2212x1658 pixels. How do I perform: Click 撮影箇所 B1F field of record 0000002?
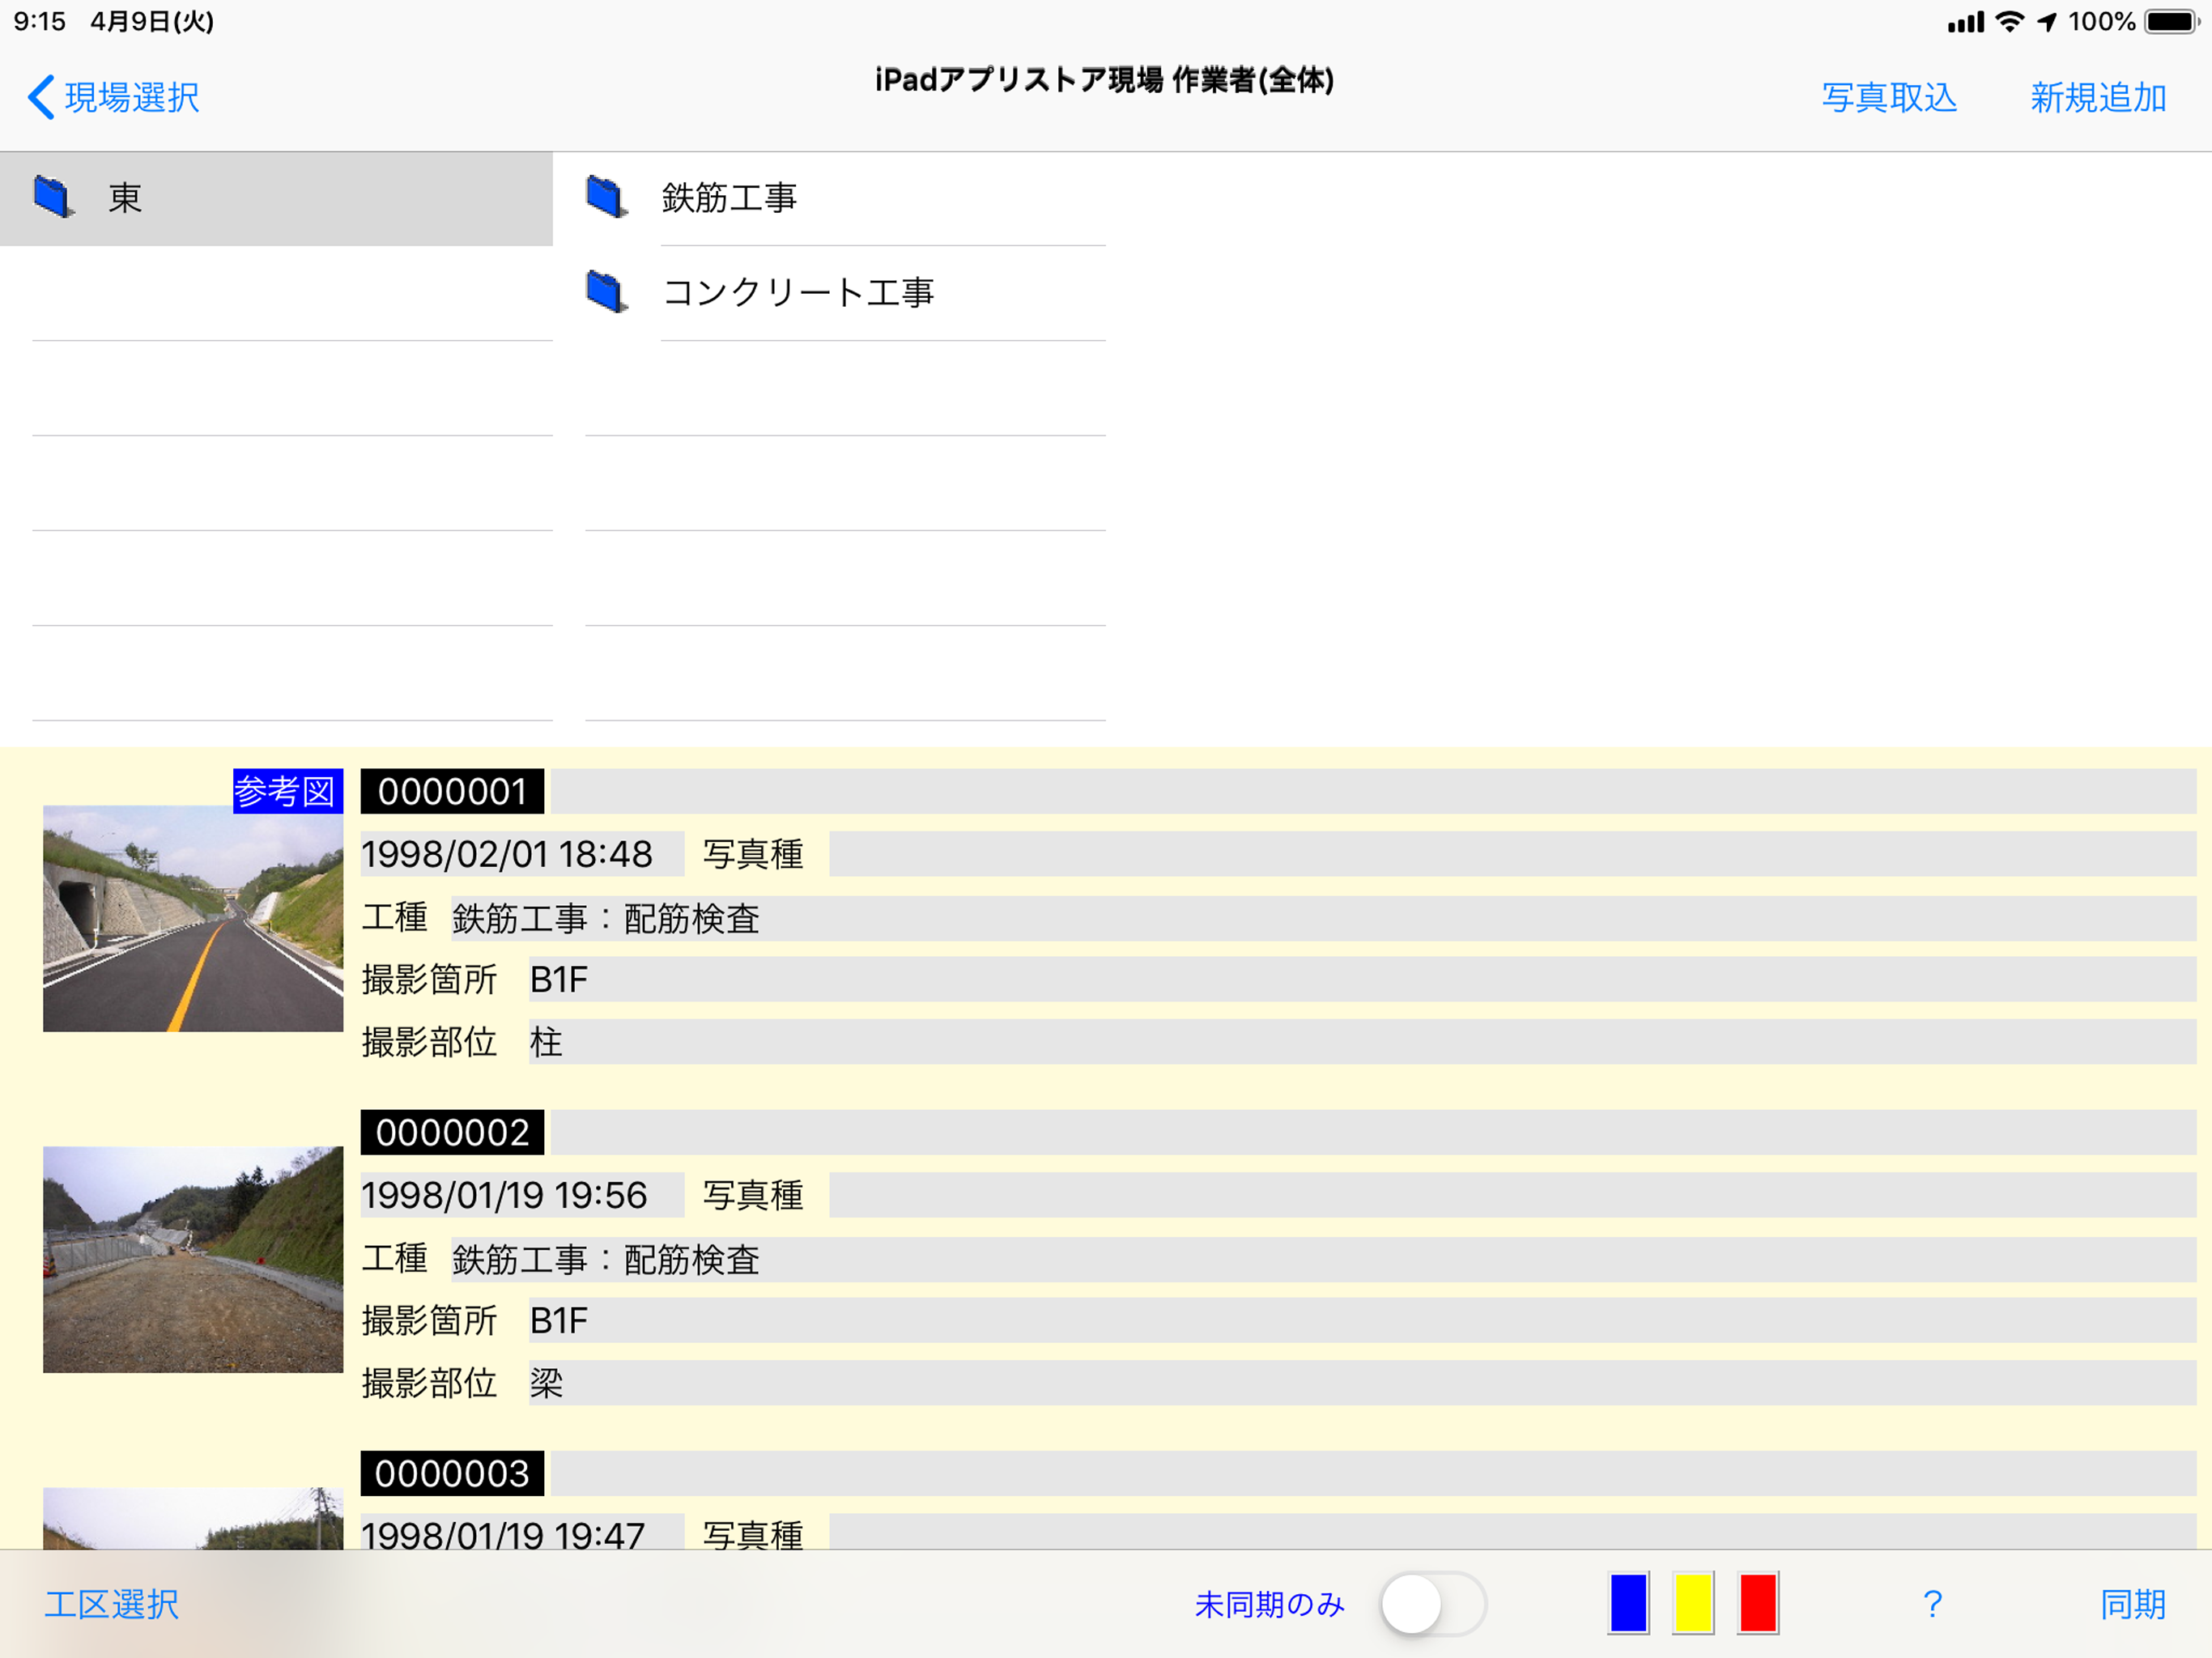pos(1362,1320)
